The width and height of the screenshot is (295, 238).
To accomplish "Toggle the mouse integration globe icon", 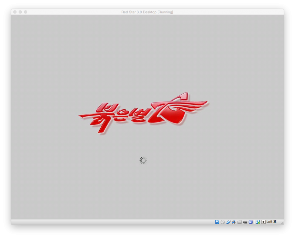I will [258, 222].
